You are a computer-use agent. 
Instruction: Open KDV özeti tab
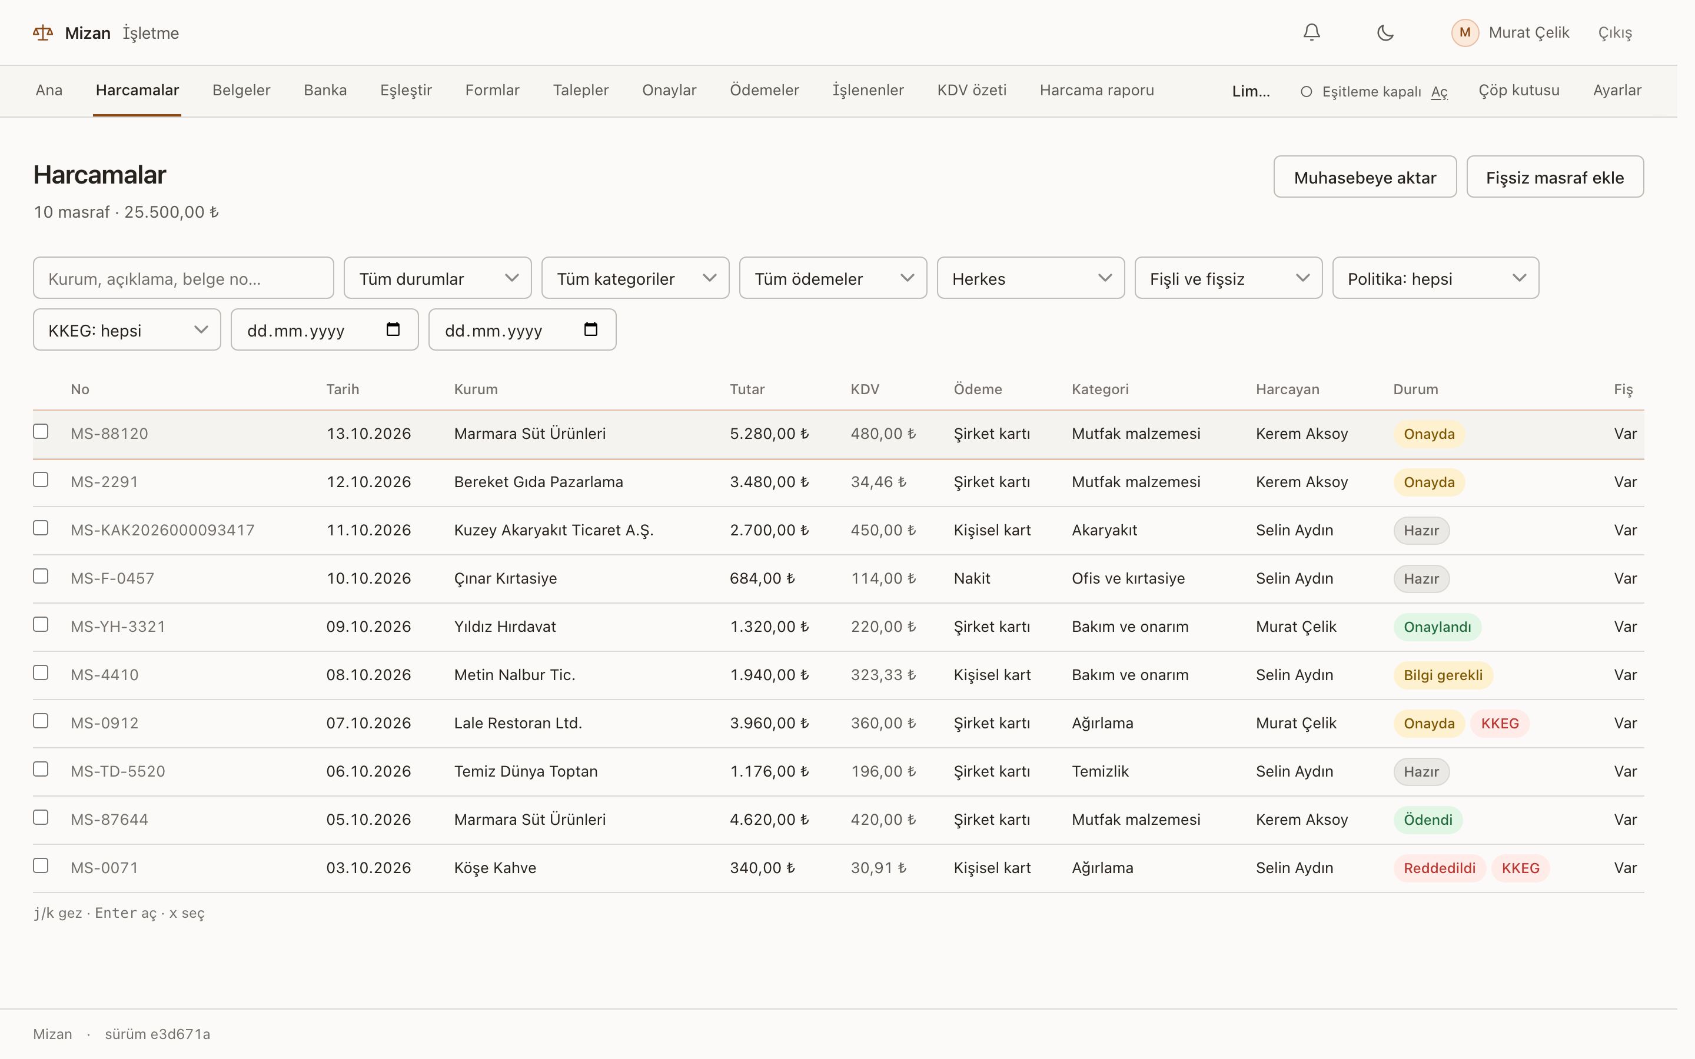(972, 91)
